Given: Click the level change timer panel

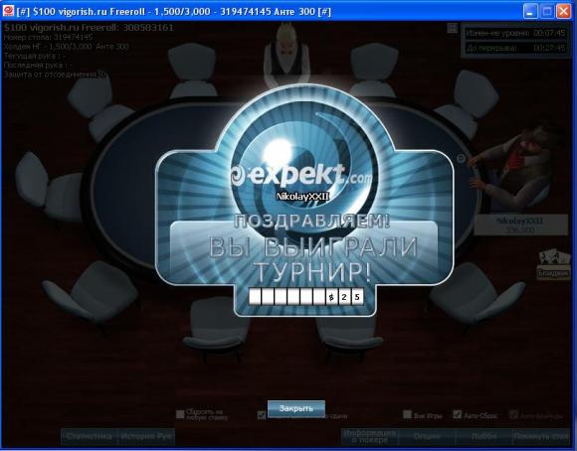Looking at the screenshot, I should pos(515,33).
